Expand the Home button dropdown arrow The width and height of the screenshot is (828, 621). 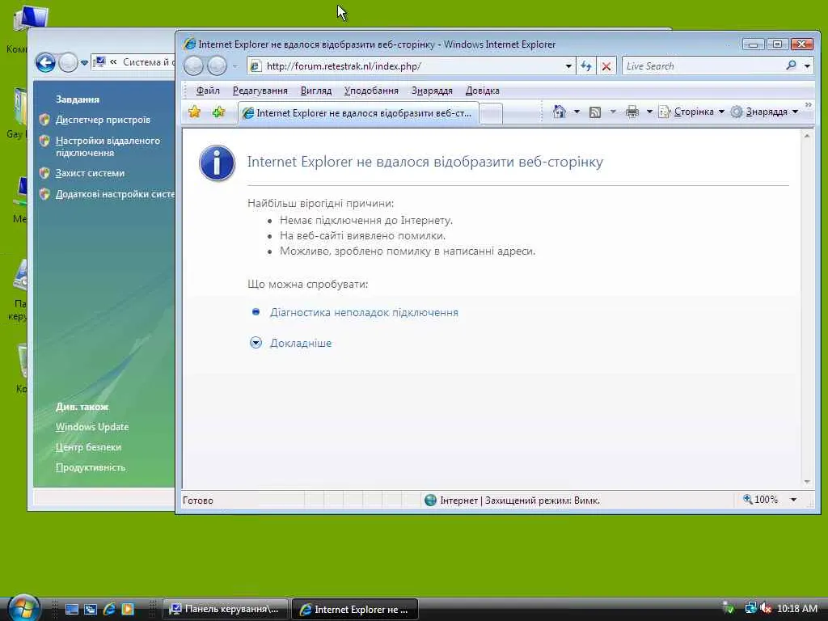pos(577,112)
